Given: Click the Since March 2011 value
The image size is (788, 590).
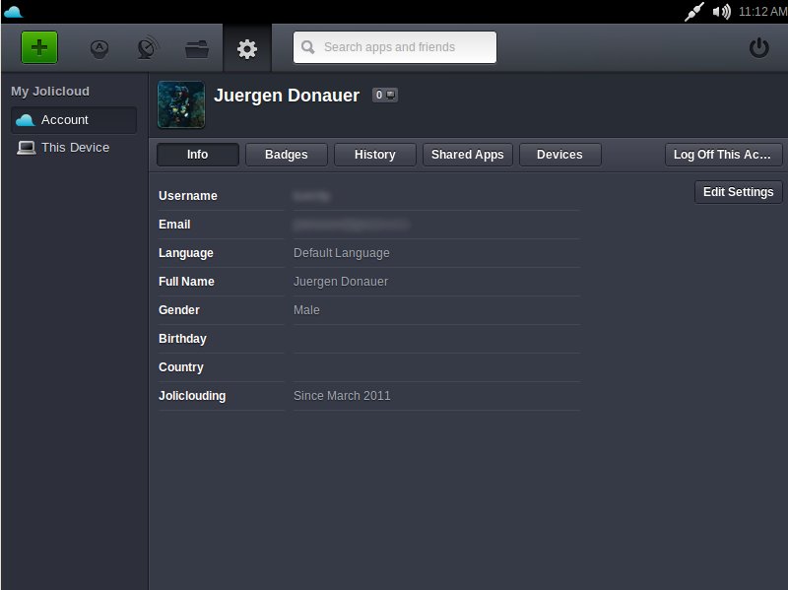Looking at the screenshot, I should (x=342, y=396).
